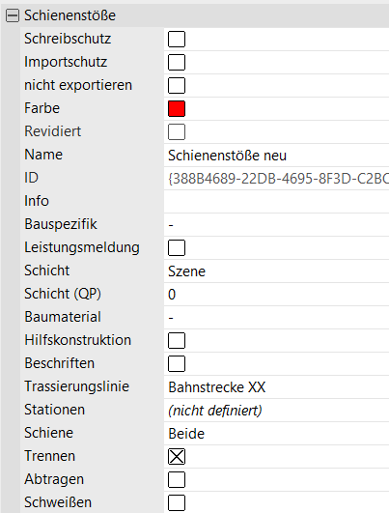
Task: Check the Hilfskonstruktion box
Action: pyautogui.click(x=177, y=341)
